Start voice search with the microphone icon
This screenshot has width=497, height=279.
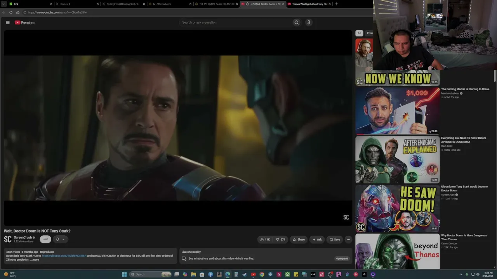[x=309, y=22]
